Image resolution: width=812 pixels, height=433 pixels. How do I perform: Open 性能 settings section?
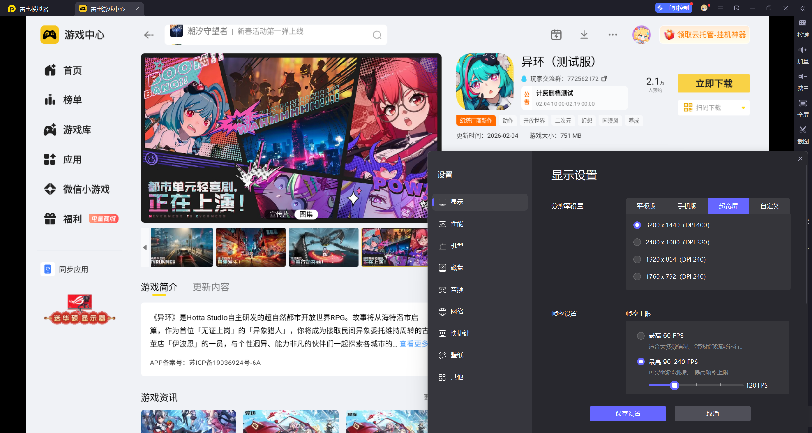coord(457,224)
